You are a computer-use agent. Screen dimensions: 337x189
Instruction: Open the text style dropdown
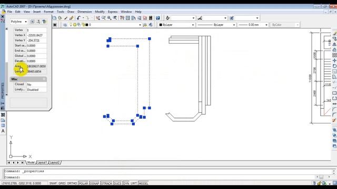pyautogui.click(x=193, y=18)
